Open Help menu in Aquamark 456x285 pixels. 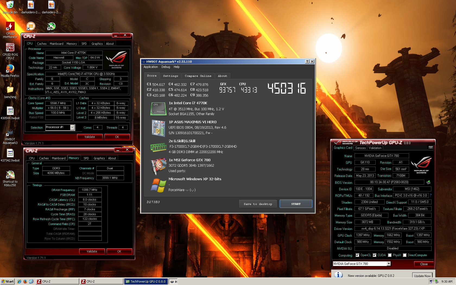[x=177, y=67]
